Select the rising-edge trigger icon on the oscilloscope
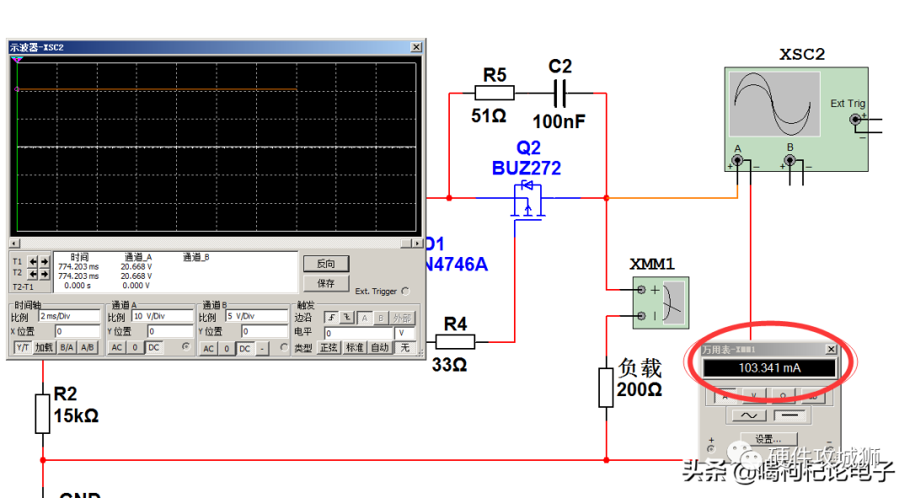Screen dimensions: 910x498 [331, 317]
